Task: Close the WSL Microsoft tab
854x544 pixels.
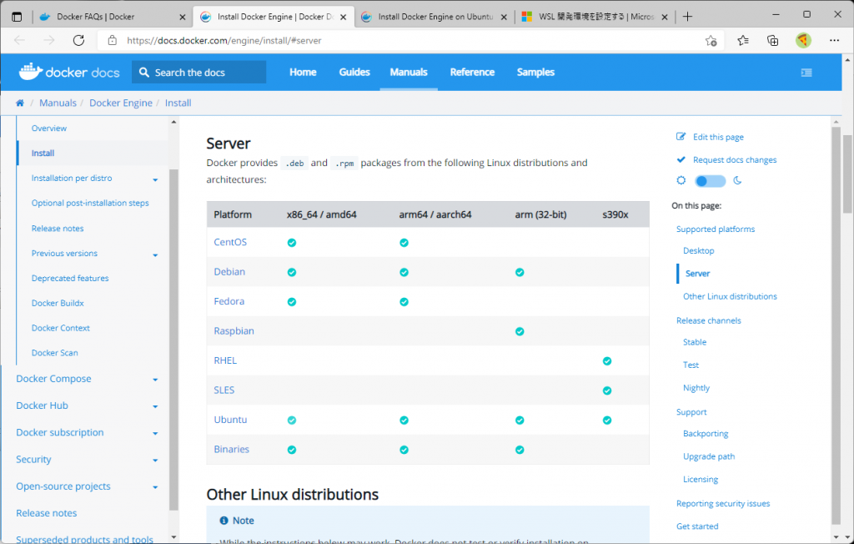Action: [665, 17]
